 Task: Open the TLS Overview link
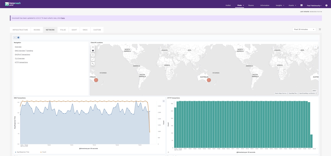point(20,59)
